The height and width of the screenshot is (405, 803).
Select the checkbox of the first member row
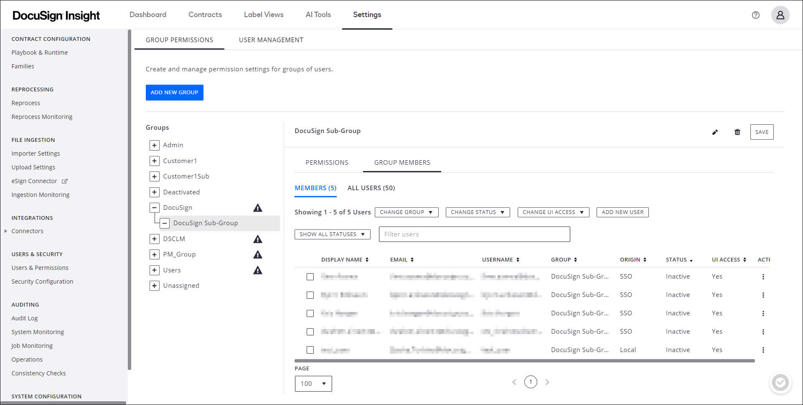coord(310,277)
